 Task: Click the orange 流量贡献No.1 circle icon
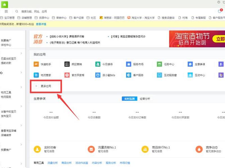(x=91, y=149)
